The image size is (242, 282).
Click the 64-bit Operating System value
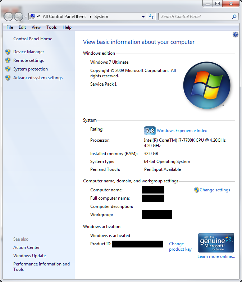[x=167, y=162]
